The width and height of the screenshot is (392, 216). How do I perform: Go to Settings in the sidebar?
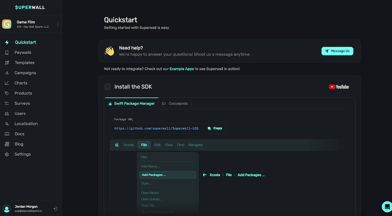coord(22,154)
